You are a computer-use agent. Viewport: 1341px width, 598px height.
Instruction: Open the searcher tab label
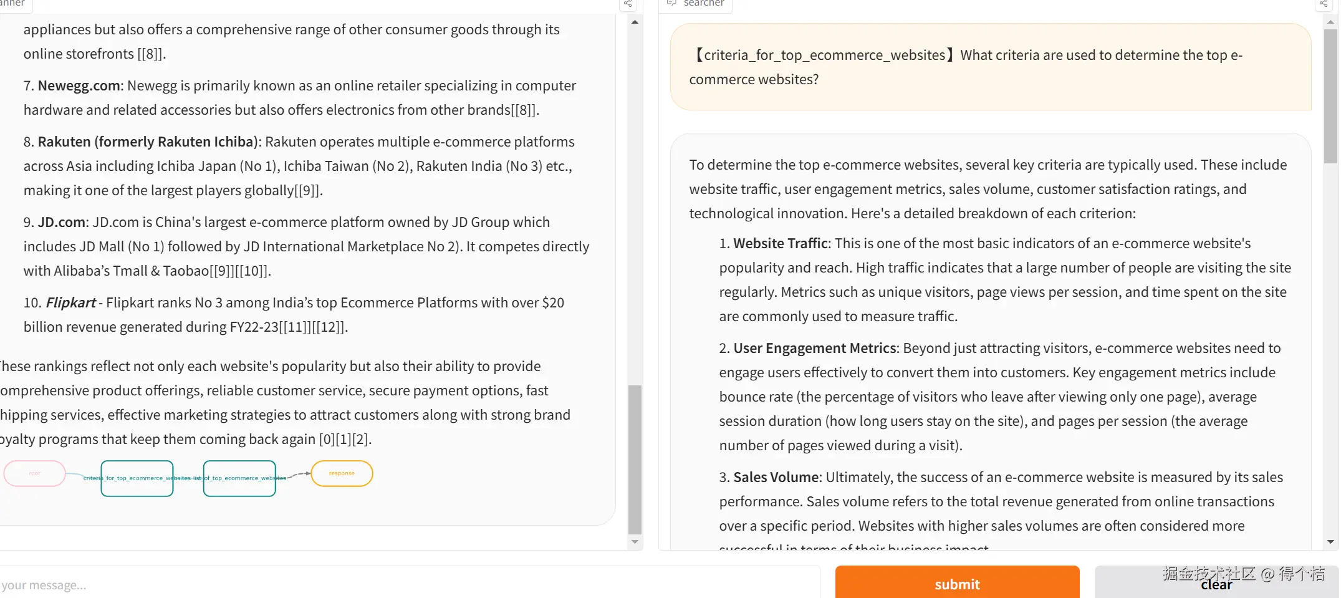tap(703, 3)
